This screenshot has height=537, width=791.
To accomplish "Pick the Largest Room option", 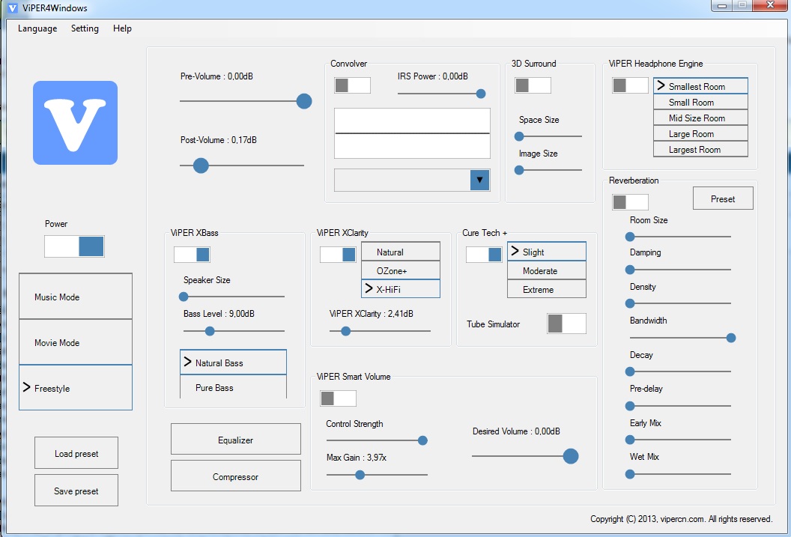I will click(x=700, y=149).
